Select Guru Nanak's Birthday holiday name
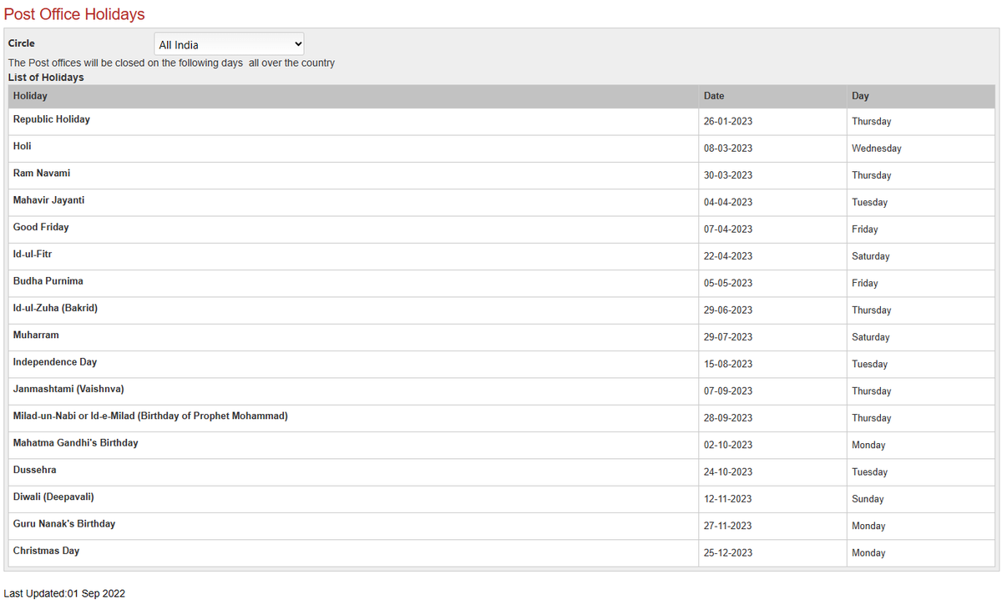The height and width of the screenshot is (605, 1002). coord(64,524)
